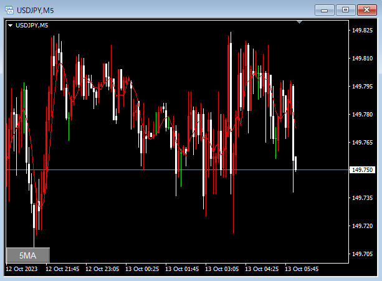Click the chart window icon in the title bar
Viewport: 382px width, 281px height.
click(x=9, y=10)
